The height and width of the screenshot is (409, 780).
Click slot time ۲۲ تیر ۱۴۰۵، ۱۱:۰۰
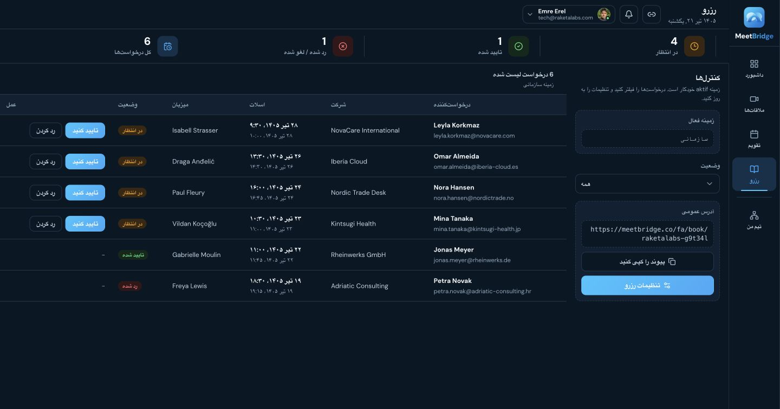(275, 250)
